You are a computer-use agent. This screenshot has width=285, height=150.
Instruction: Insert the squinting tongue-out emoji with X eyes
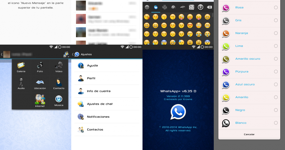pos(190,17)
